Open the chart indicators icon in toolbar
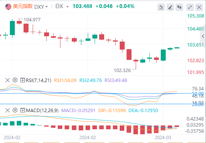 point(161,7)
